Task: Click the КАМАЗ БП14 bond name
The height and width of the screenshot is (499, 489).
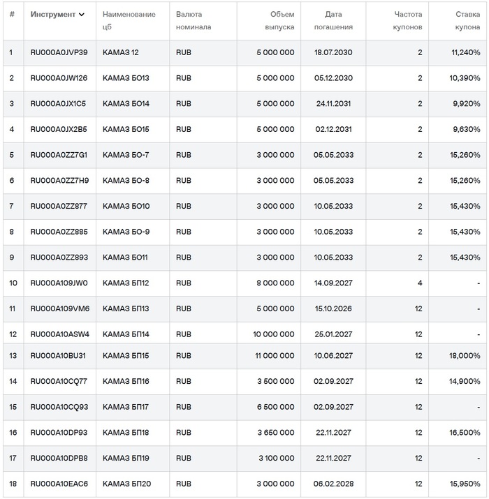Action: coord(126,334)
